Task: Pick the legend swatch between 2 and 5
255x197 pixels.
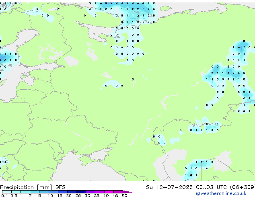Action: (35, 192)
